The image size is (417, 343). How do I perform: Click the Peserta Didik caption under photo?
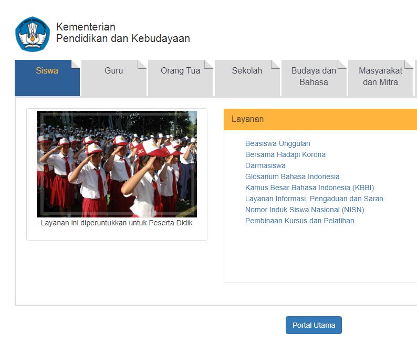point(117,223)
